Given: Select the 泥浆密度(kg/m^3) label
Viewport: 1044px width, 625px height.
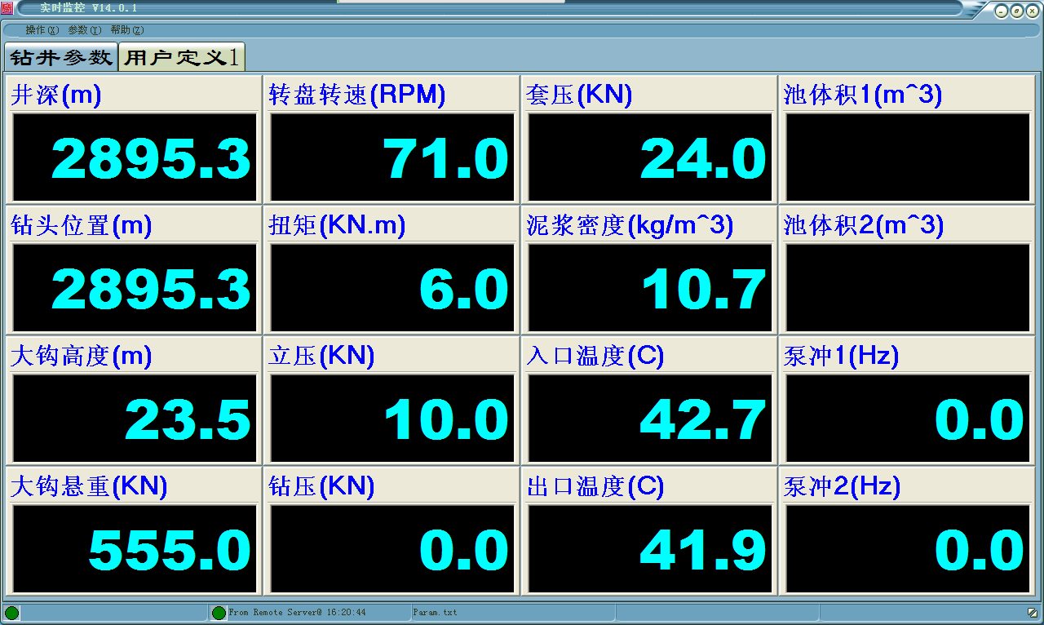Looking at the screenshot, I should (630, 226).
